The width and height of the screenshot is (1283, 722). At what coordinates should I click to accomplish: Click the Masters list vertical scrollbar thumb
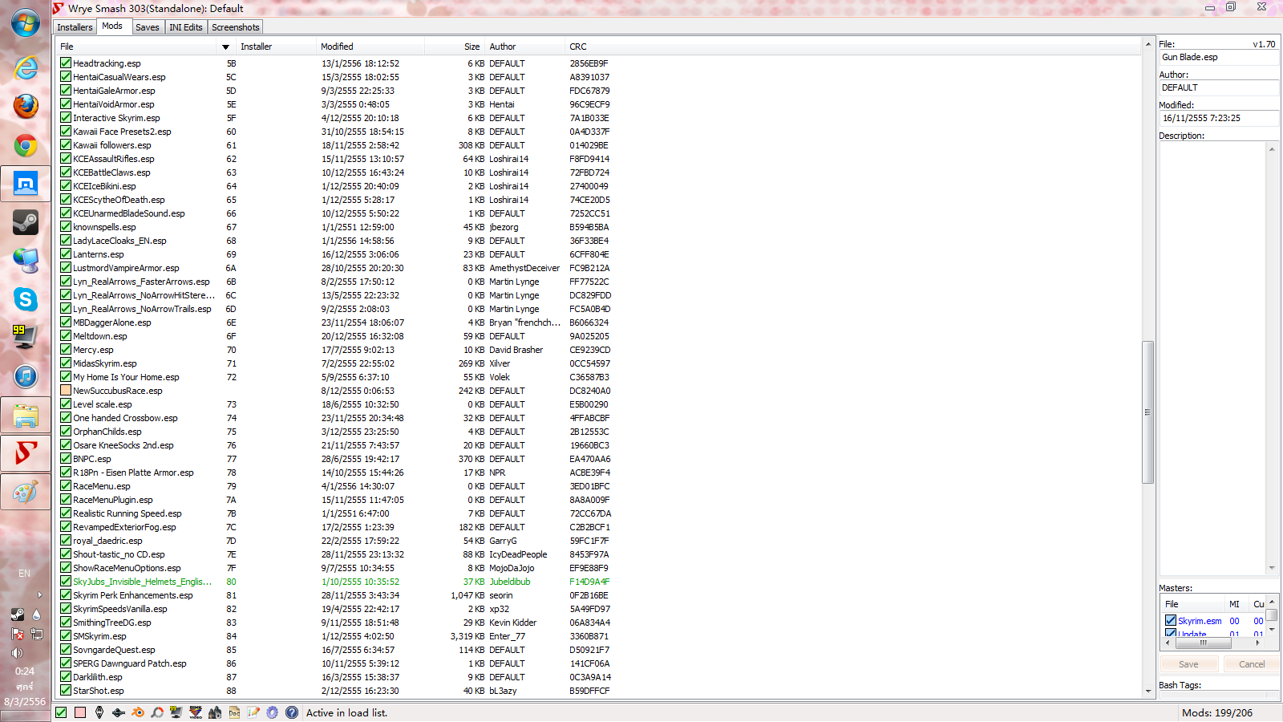click(x=1272, y=615)
